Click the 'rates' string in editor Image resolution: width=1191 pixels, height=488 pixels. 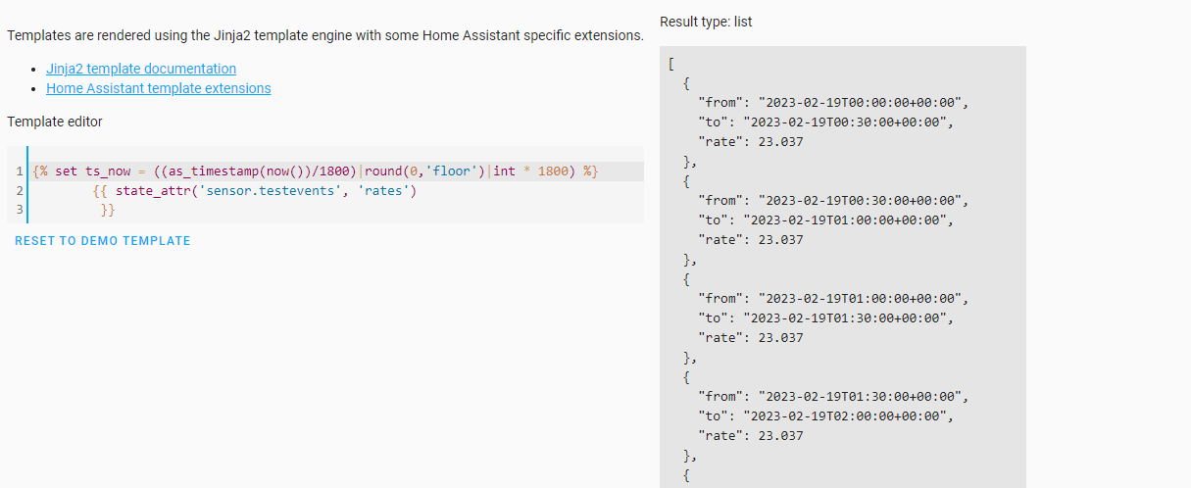[x=381, y=191]
